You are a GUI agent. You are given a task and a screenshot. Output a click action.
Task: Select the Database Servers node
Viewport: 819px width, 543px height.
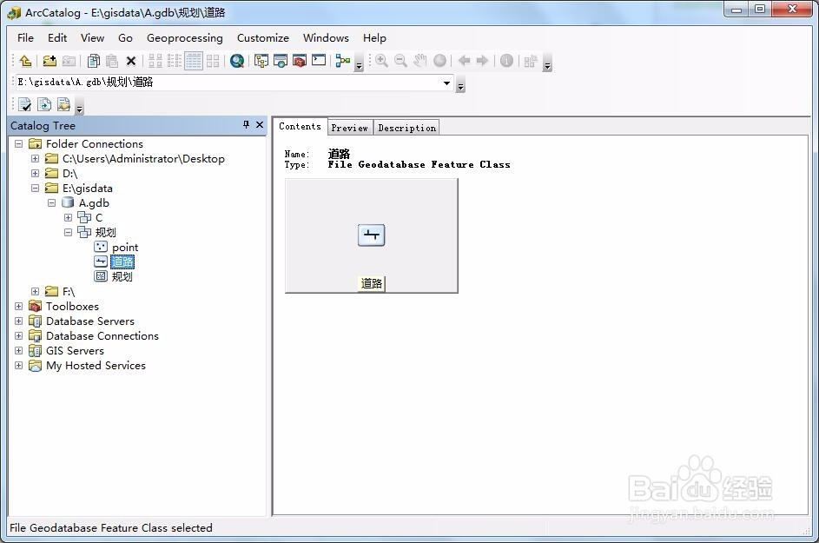(x=89, y=321)
